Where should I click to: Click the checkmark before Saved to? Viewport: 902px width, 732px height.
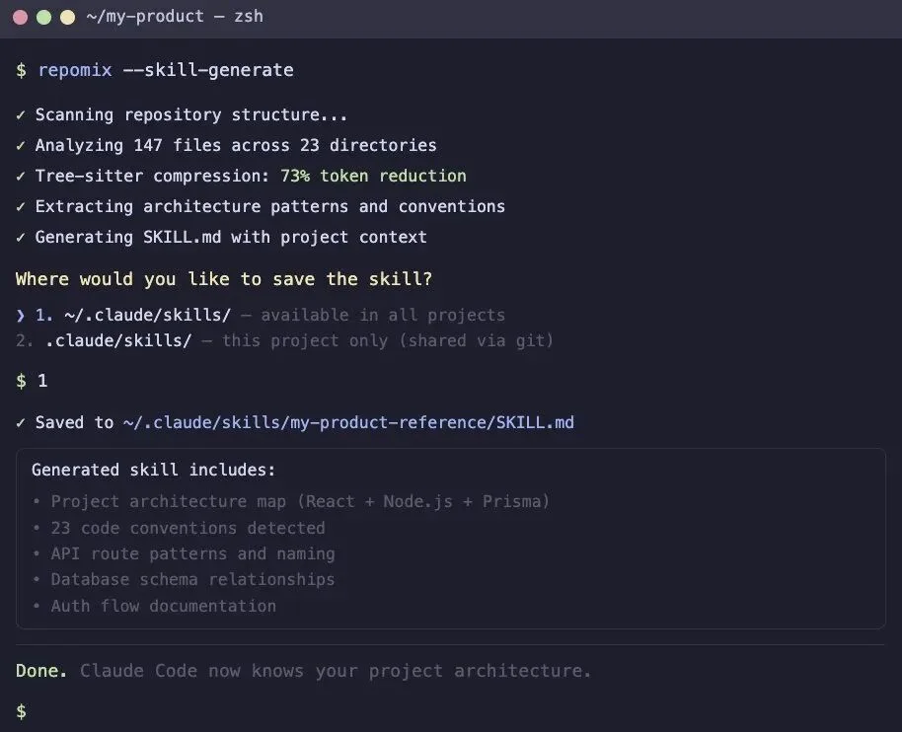pos(21,422)
